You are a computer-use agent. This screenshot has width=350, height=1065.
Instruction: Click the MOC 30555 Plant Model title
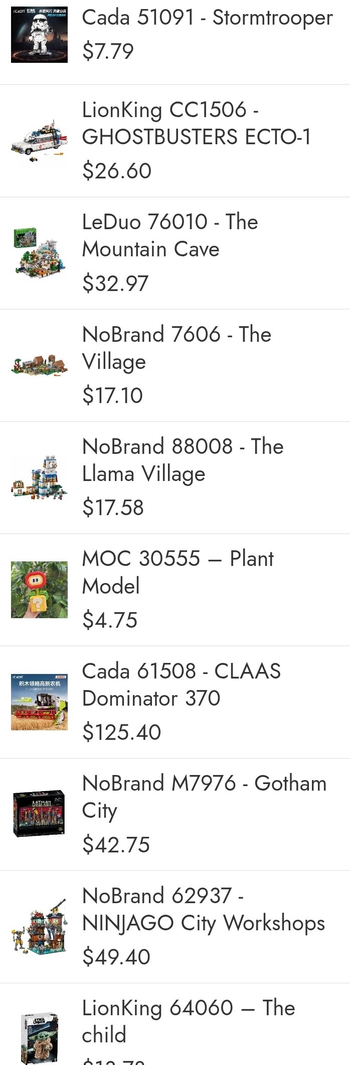point(178,572)
